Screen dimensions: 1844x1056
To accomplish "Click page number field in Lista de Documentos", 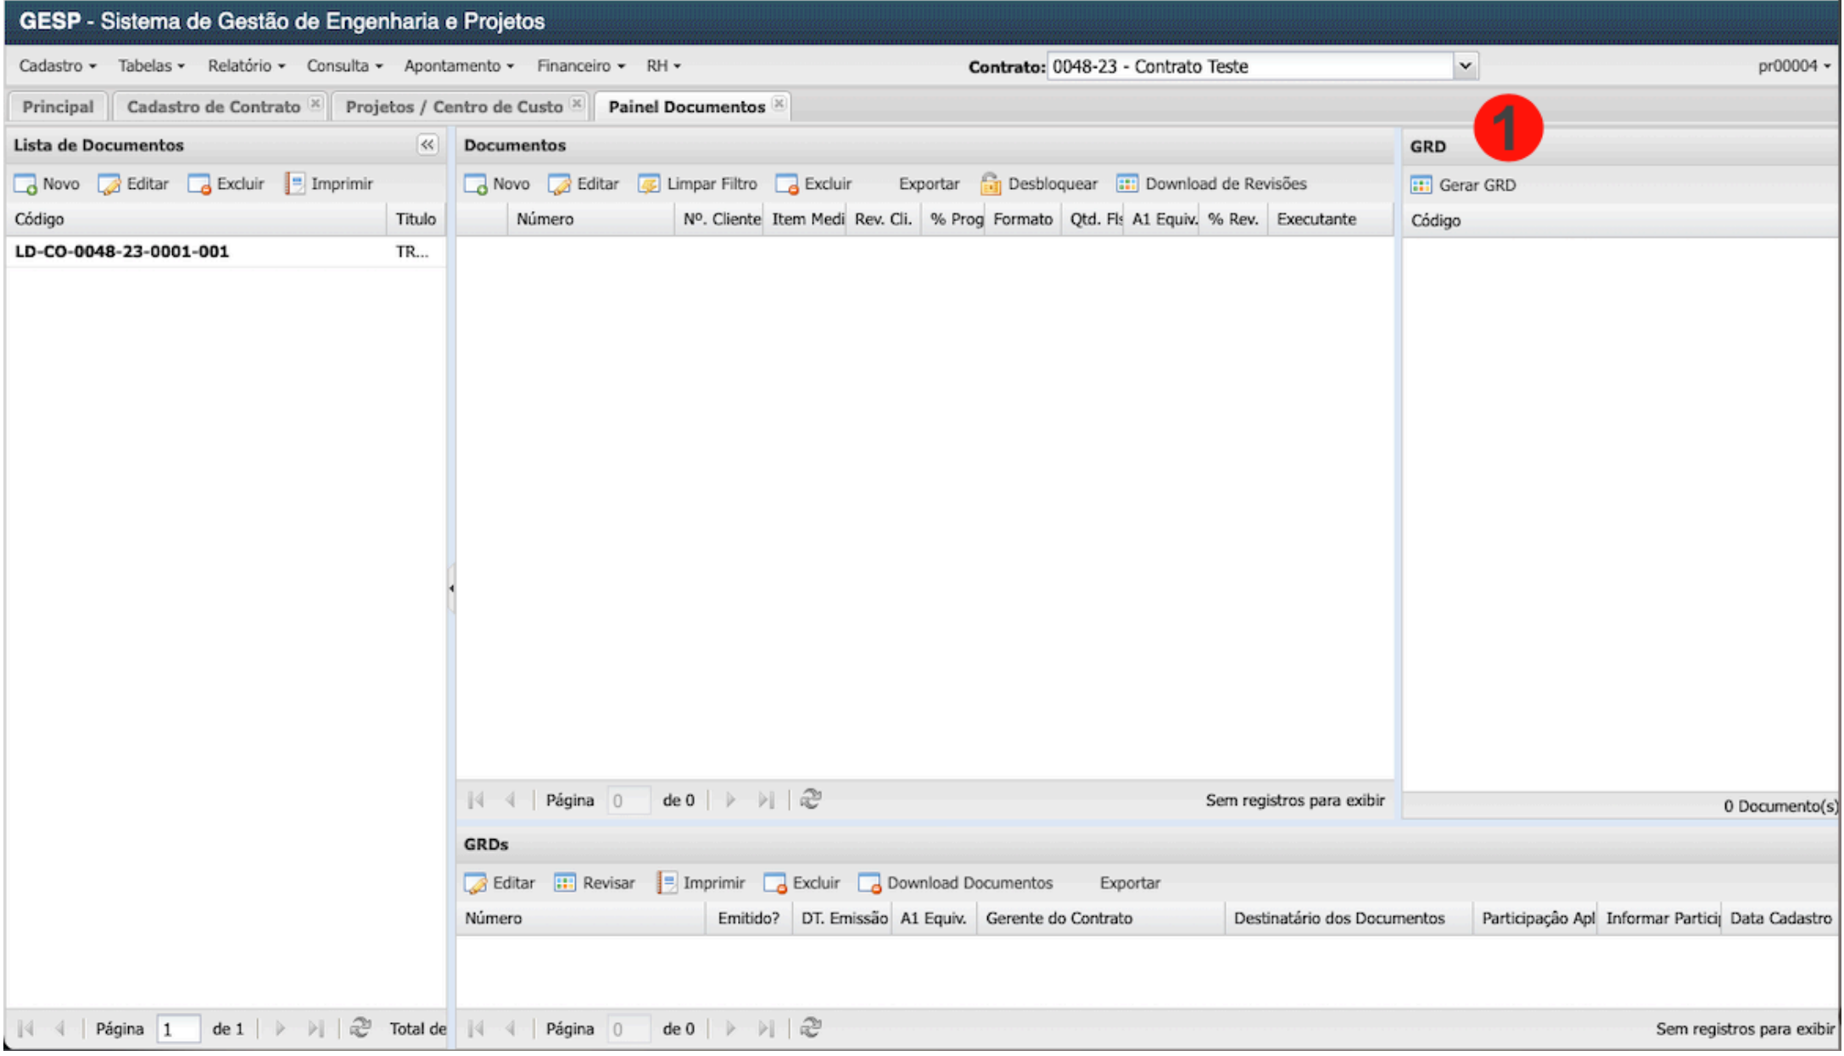I will (x=178, y=1029).
